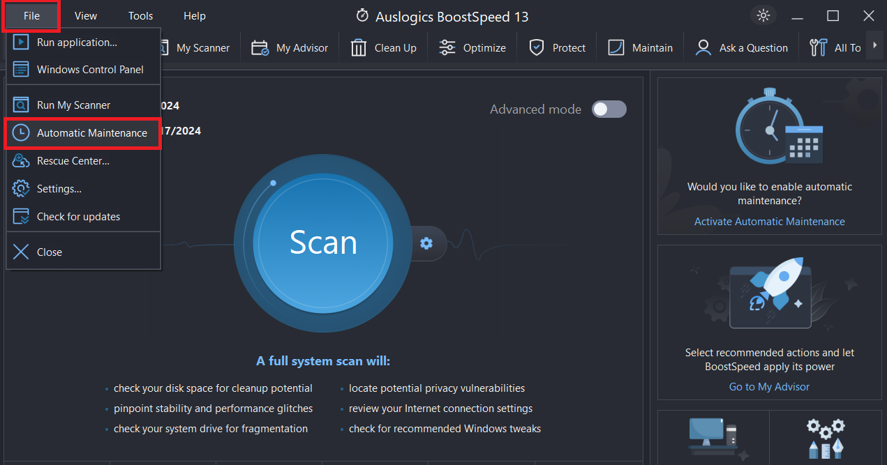Viewport: 887px width, 465px height.
Task: Click the Run My Scanner magnifier icon
Action: coord(22,105)
